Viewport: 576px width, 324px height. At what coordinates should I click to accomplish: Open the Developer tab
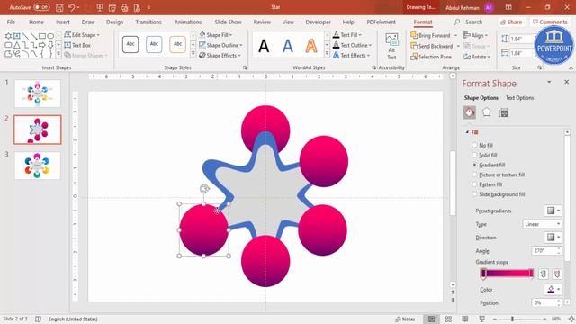tap(318, 22)
